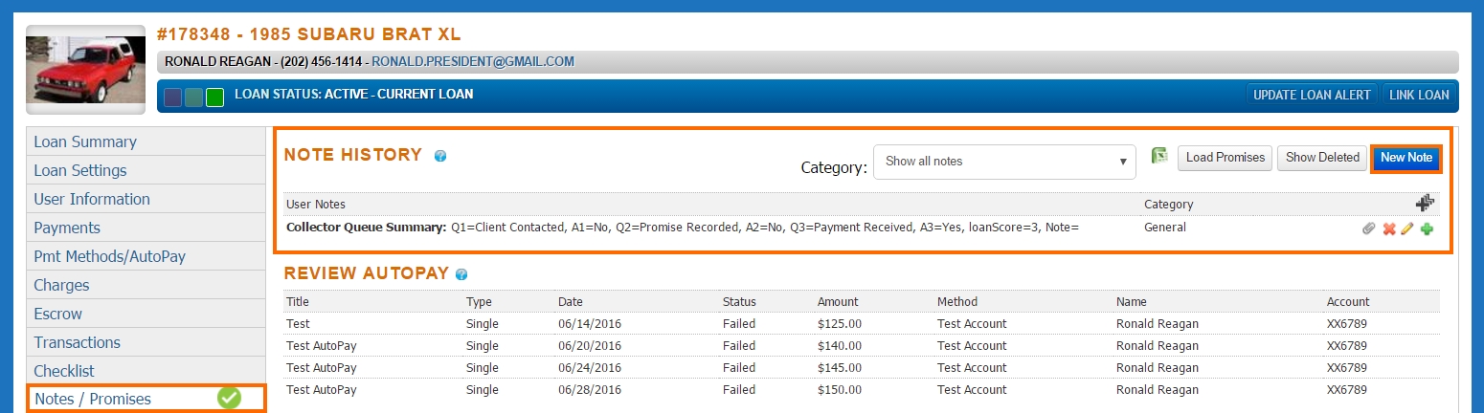Click the green loan status square
Screen dimensions: 1484x413
point(215,97)
